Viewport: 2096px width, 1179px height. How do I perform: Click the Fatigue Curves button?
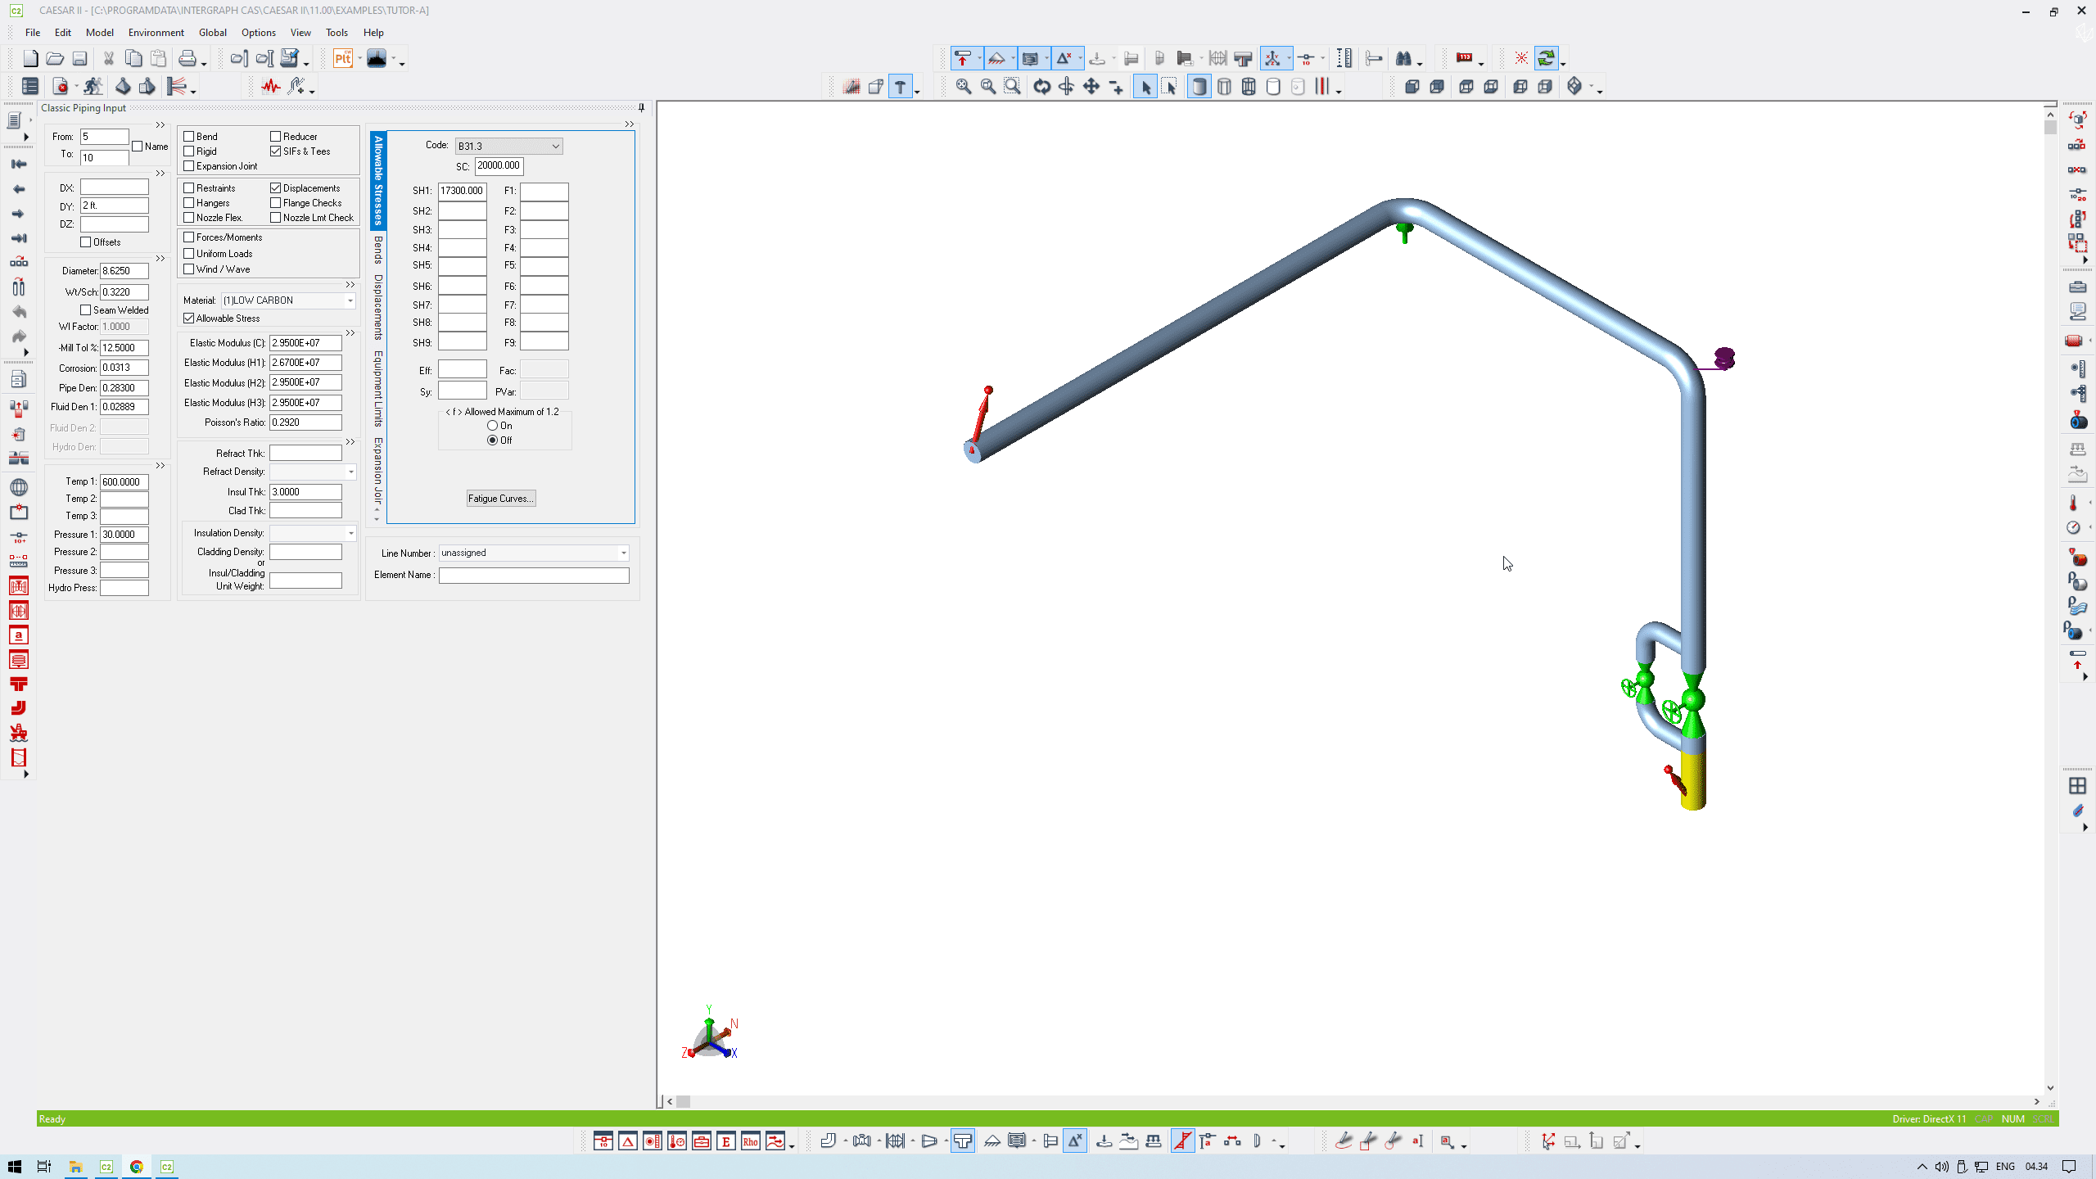(501, 499)
